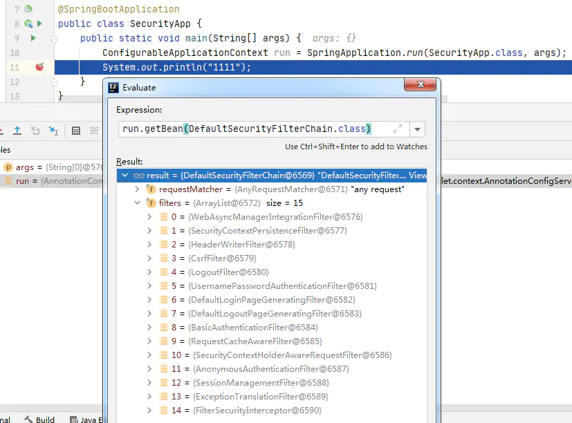Click the expand expression field icon
The width and height of the screenshot is (572, 423).
tap(398, 129)
